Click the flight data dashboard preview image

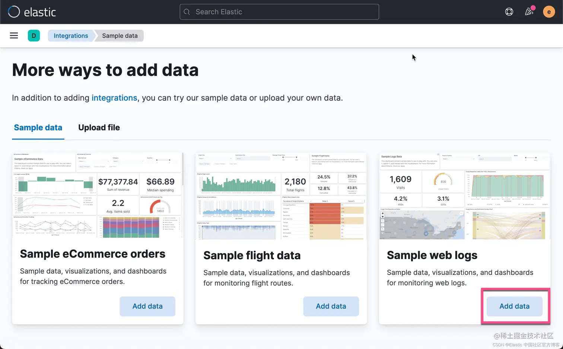coord(281,196)
